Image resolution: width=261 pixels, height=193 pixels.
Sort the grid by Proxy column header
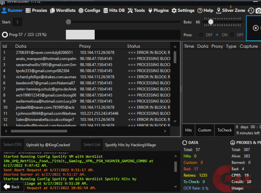(85, 46)
